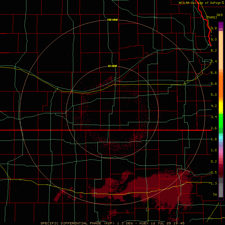The image size is (225, 225).
Task: Pick the purple segment of the color bar
Action: click(x=221, y=25)
